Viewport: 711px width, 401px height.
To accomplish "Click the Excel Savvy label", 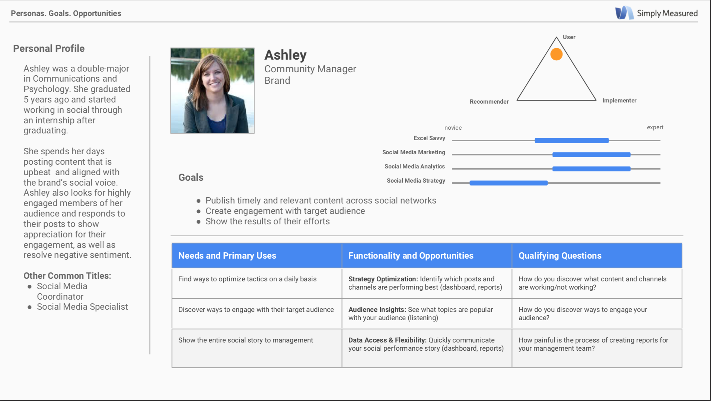I will [429, 138].
